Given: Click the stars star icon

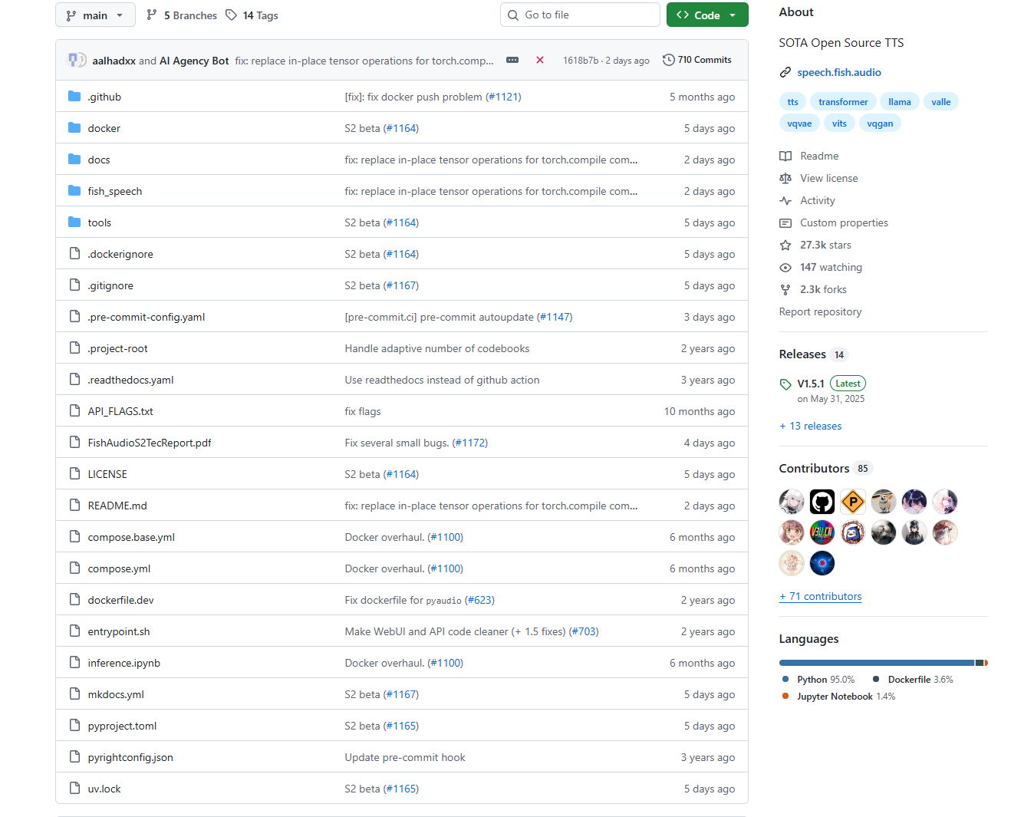Looking at the screenshot, I should click(785, 245).
